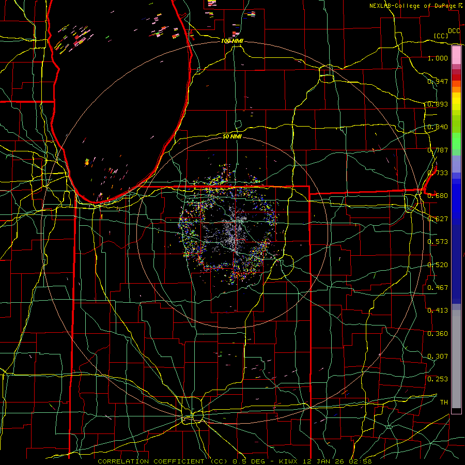Click the 50 NMI range ring label

coord(232,136)
